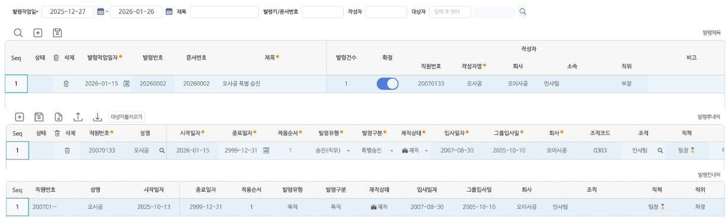Delete the 오사공 특별 승진 row via its trash icon
Screen dimensions: 728x220
(66, 84)
